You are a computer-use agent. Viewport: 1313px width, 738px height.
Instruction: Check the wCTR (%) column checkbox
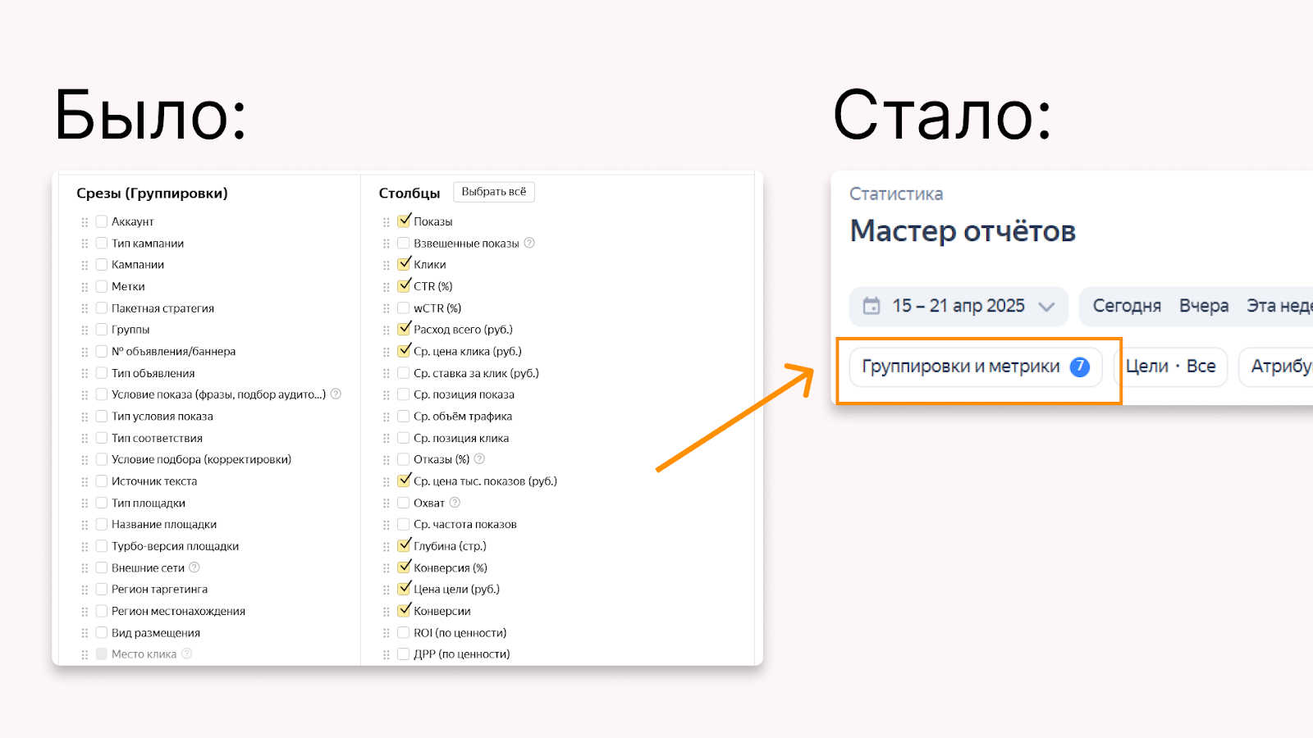click(404, 308)
